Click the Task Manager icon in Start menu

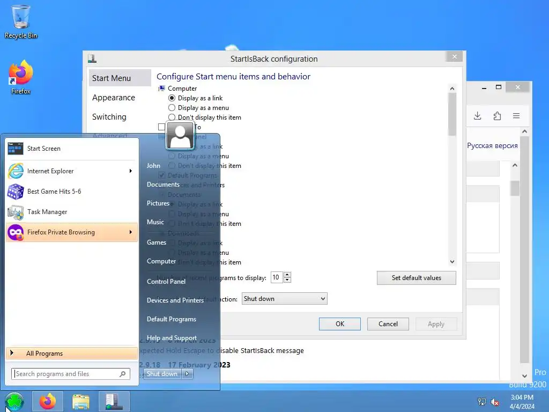coord(16,211)
